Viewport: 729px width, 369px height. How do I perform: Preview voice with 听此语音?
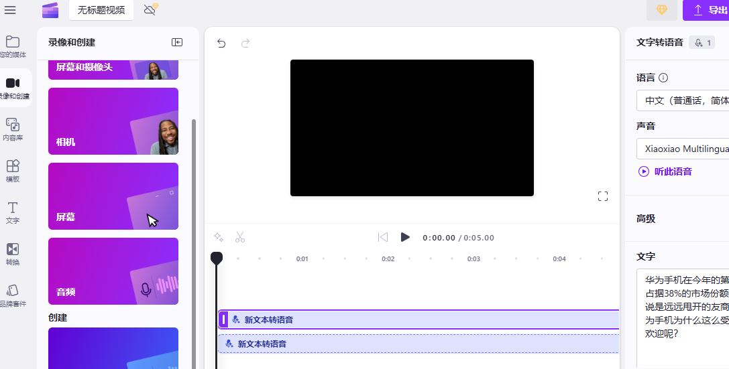pyautogui.click(x=673, y=171)
